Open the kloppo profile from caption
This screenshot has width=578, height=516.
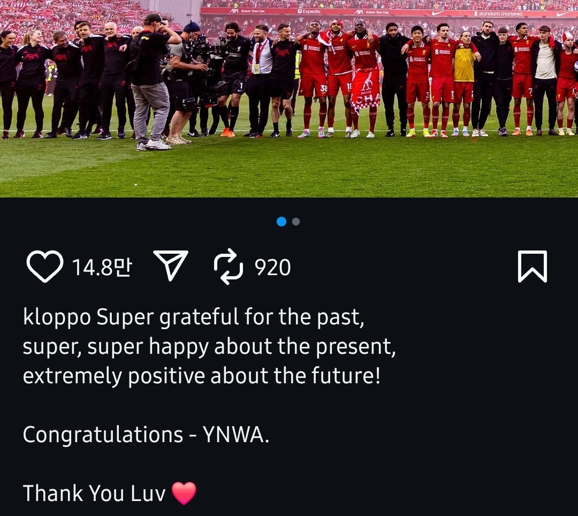[57, 317]
